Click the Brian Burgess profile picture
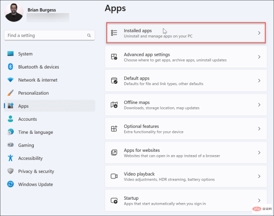The height and width of the screenshot is (216, 274). [x=14, y=13]
